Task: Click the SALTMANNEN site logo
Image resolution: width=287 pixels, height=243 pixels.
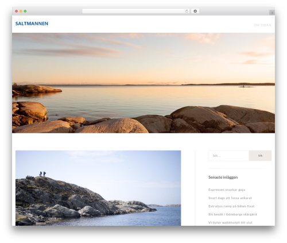Action: pyautogui.click(x=32, y=24)
